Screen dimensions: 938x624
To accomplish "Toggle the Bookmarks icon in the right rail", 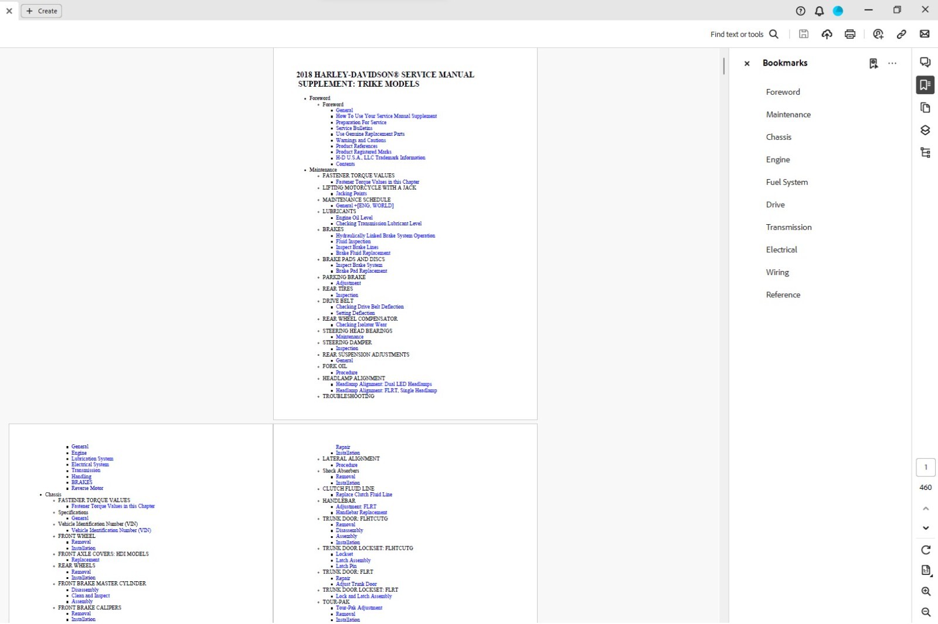I will pos(925,85).
